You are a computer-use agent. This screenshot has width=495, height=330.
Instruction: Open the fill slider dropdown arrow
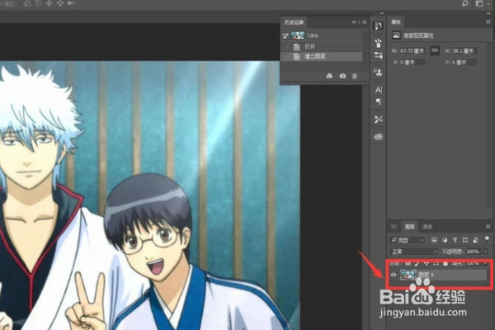click(x=486, y=263)
